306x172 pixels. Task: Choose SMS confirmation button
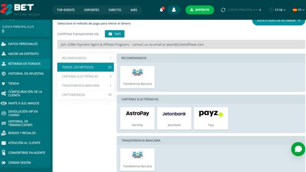point(115,34)
